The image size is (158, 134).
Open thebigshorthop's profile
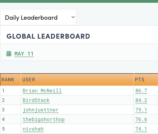44,120
